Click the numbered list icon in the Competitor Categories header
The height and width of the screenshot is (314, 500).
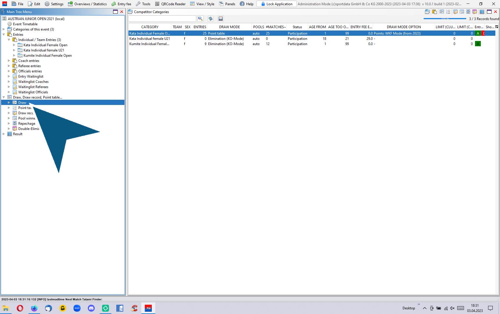[x=448, y=12]
